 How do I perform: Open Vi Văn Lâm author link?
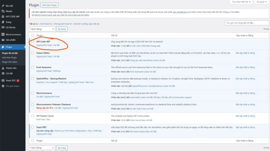[135, 46]
